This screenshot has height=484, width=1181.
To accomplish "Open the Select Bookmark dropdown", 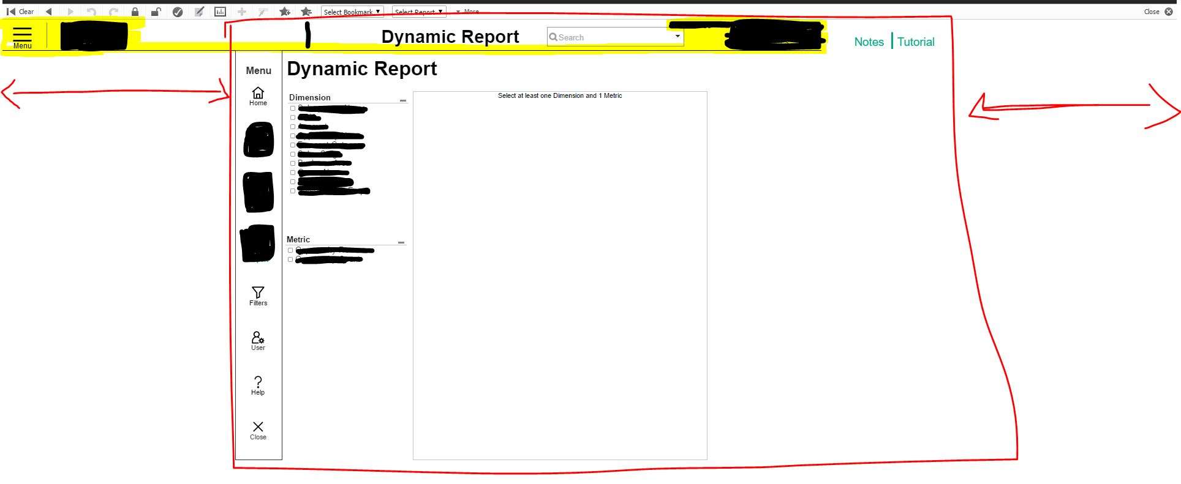I will click(x=352, y=12).
